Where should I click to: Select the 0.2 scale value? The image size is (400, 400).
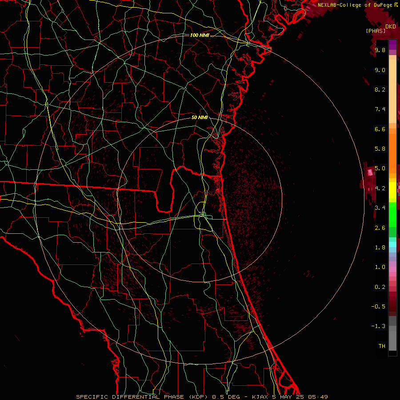pos(380,287)
